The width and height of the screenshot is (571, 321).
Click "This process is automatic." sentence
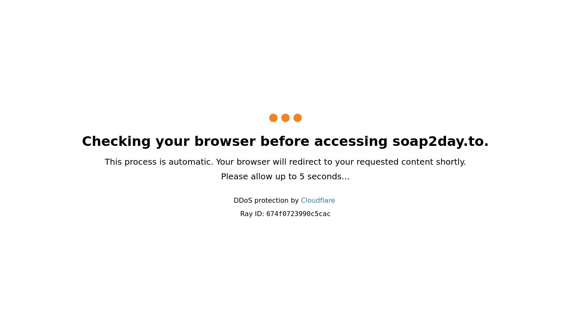pyautogui.click(x=159, y=162)
